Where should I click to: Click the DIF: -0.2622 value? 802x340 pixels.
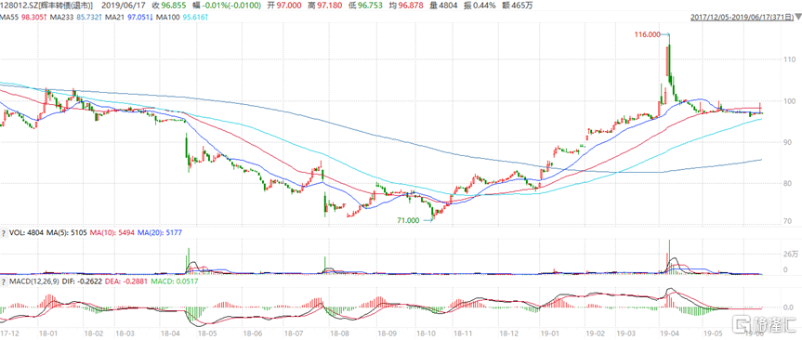click(x=82, y=281)
